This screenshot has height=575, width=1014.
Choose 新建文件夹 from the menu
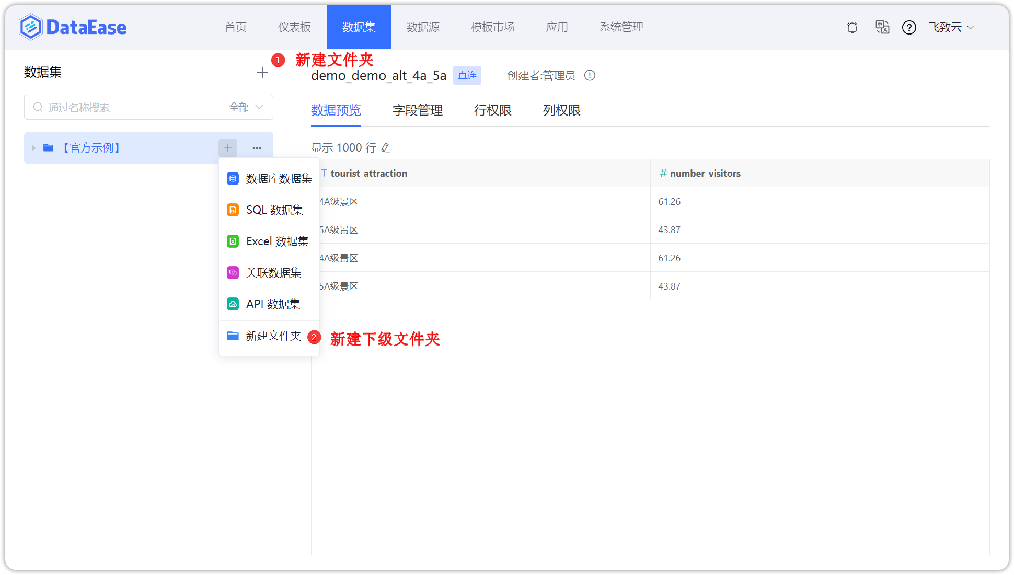pyautogui.click(x=269, y=336)
